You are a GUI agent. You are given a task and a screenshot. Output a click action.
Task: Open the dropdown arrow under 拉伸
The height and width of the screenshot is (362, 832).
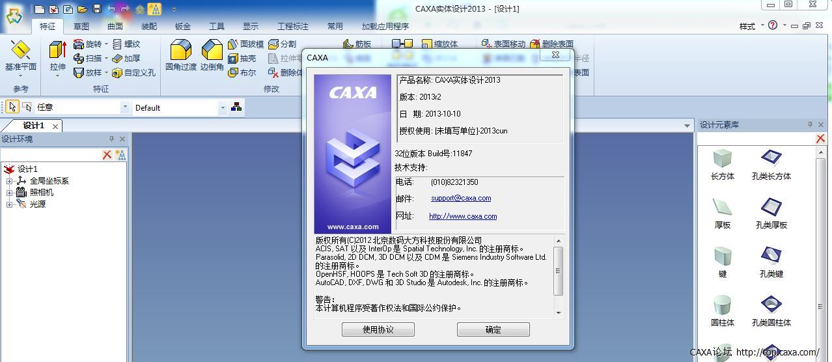[x=58, y=76]
